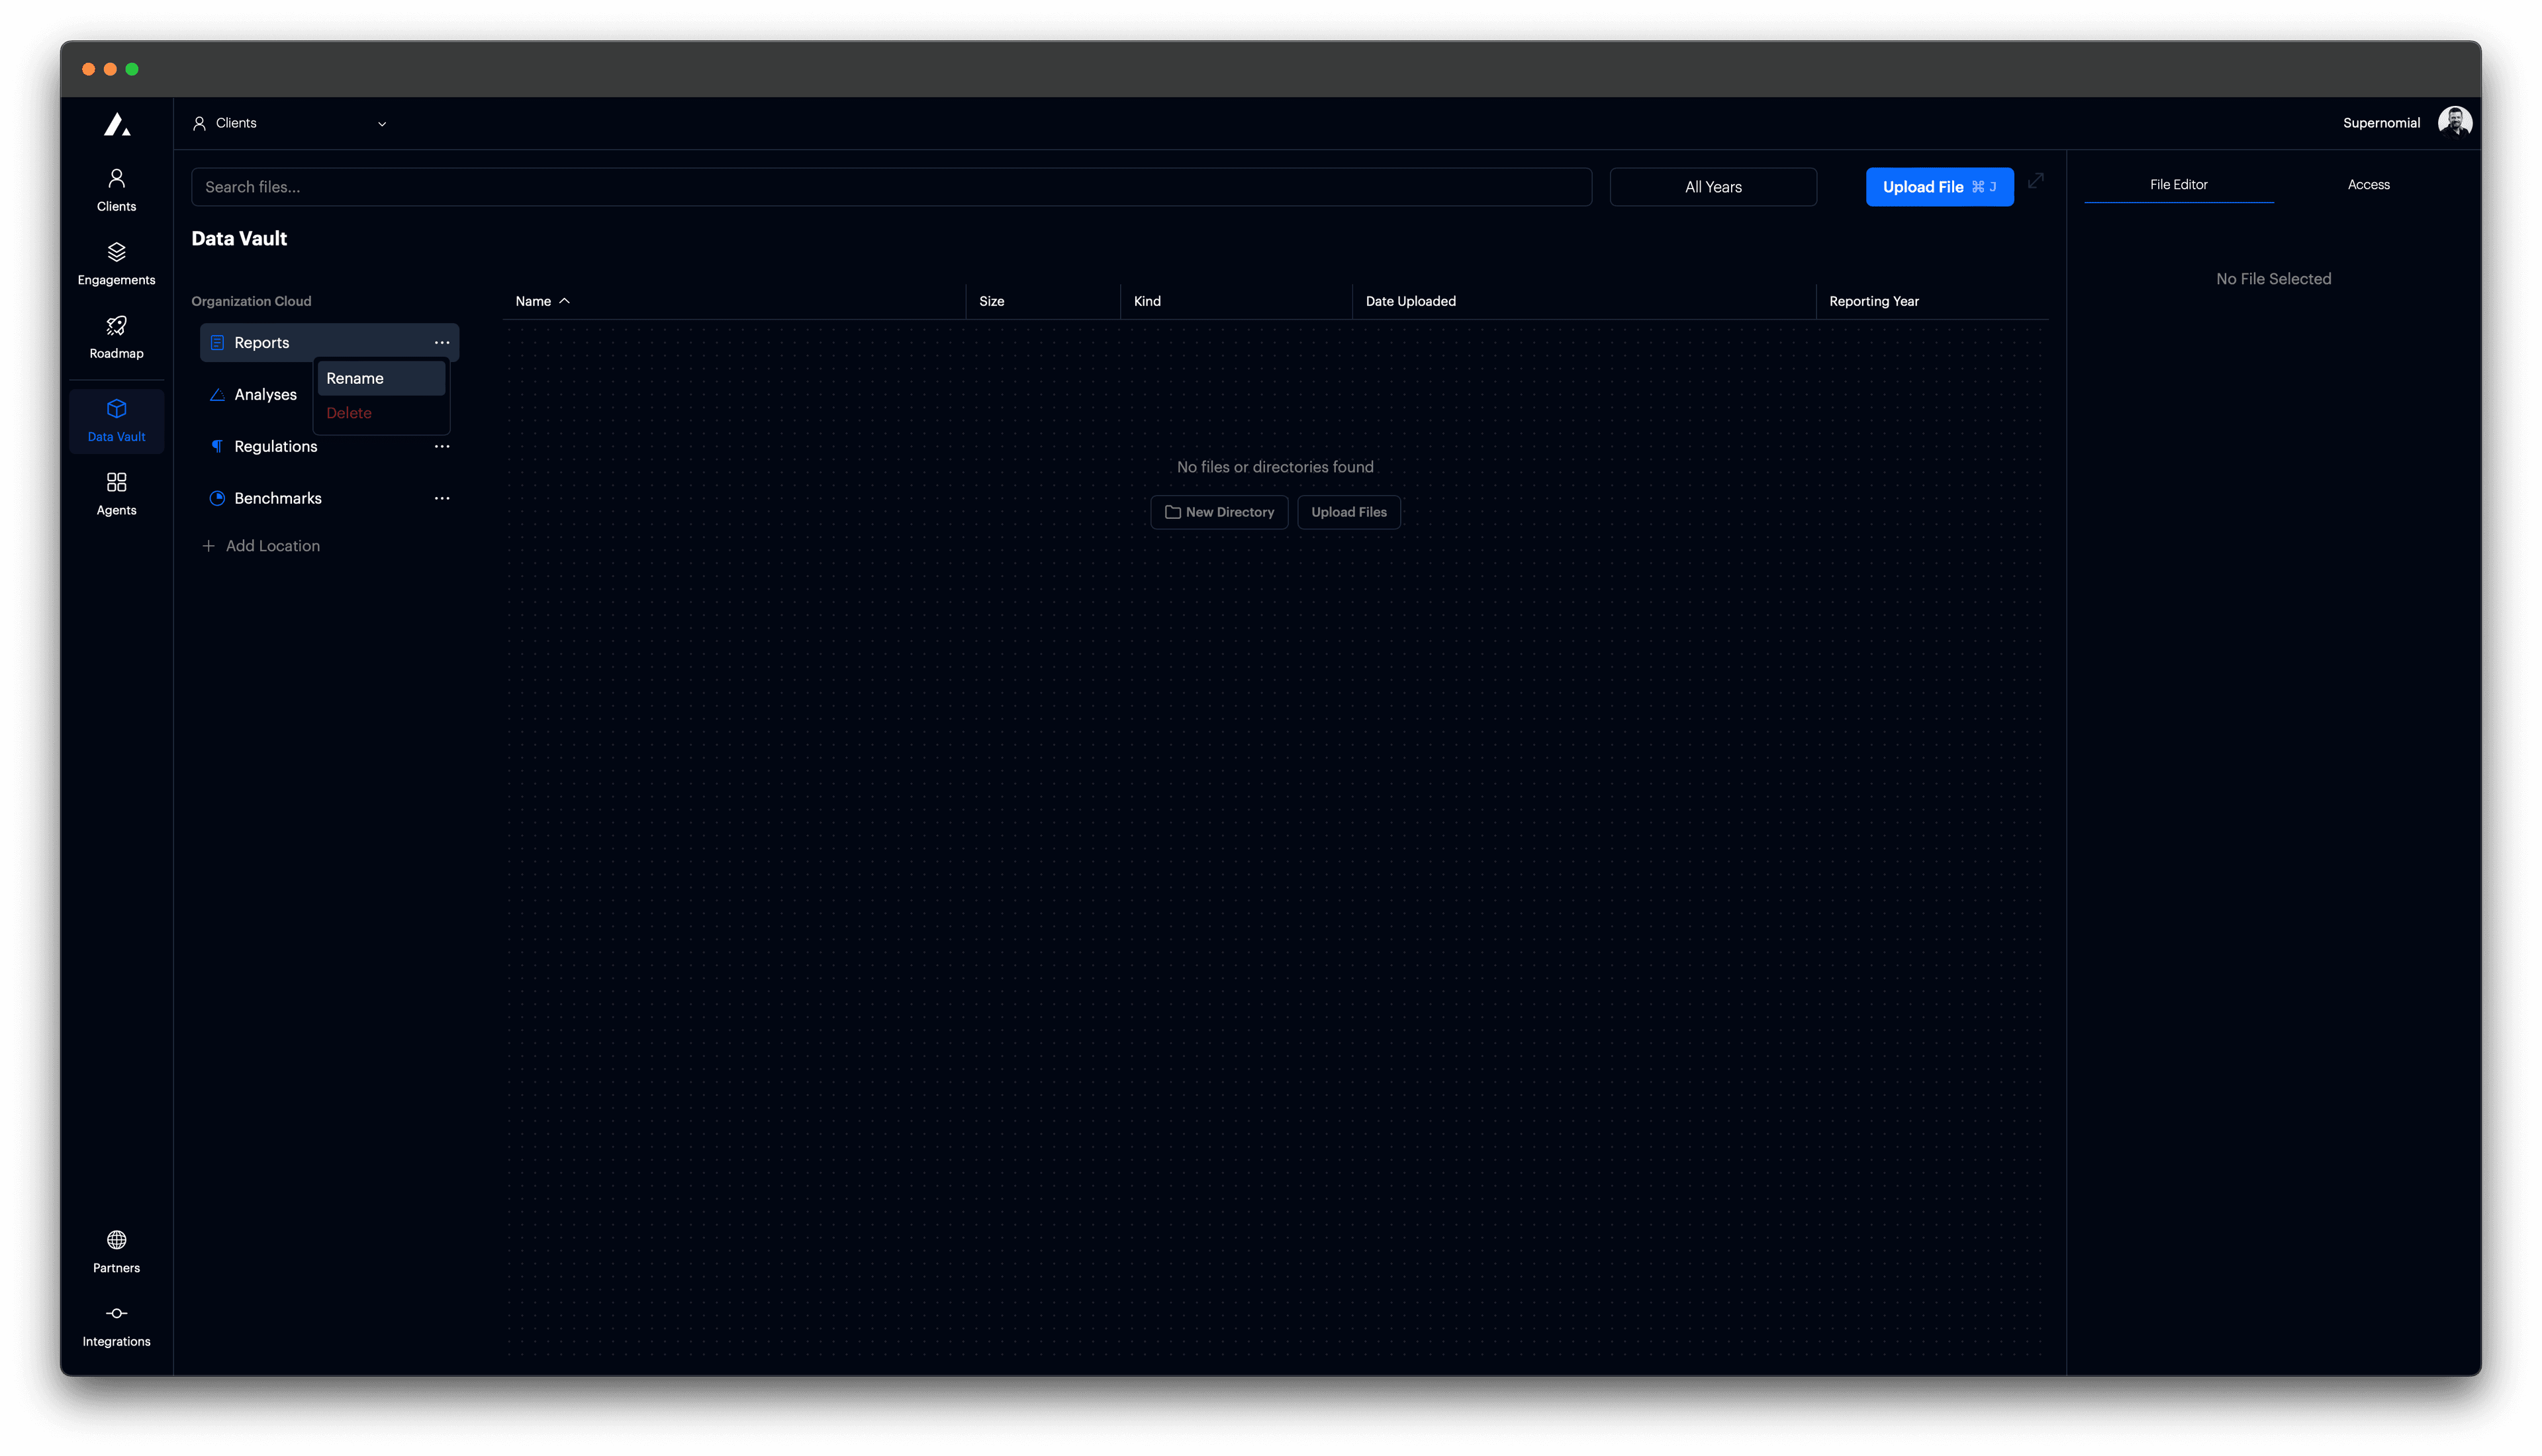Click the Upload File button
Image resolution: width=2542 pixels, height=1456 pixels.
pos(1939,186)
